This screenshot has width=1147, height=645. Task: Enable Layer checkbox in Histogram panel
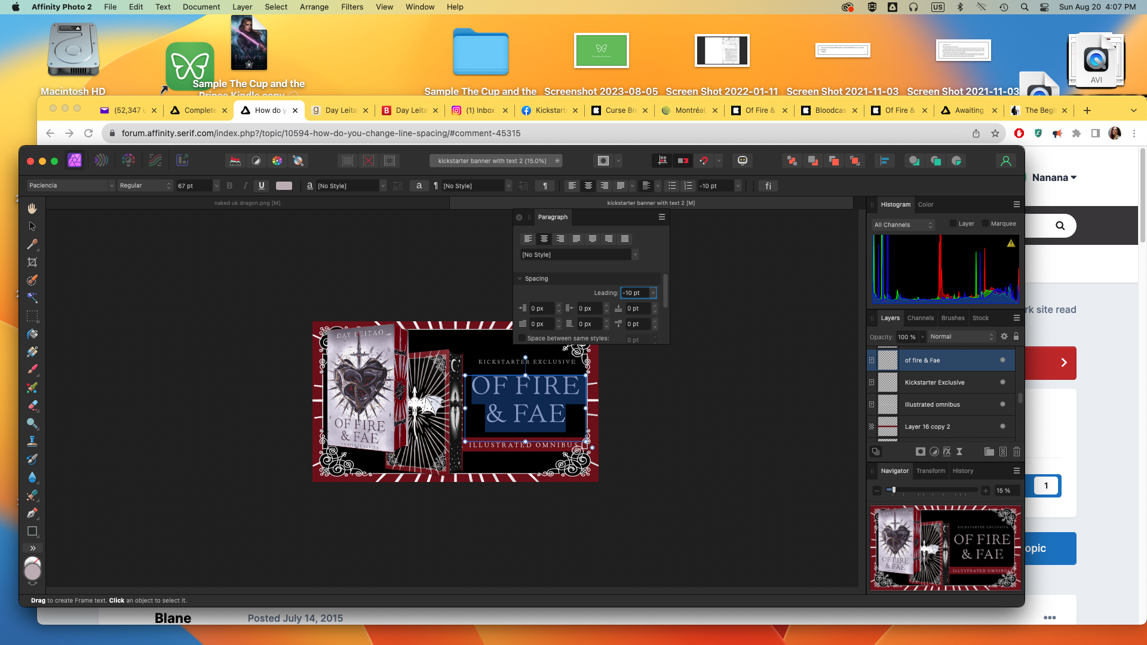coord(953,224)
